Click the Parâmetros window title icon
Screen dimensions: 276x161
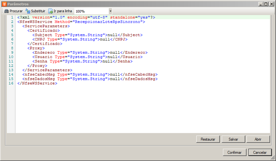coord(4,4)
